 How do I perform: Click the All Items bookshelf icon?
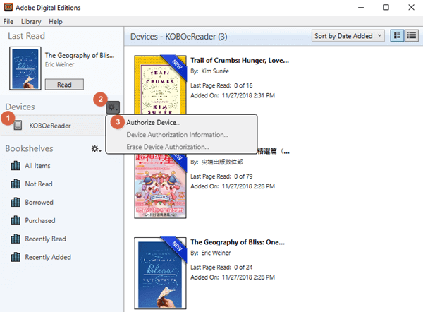(x=16, y=166)
